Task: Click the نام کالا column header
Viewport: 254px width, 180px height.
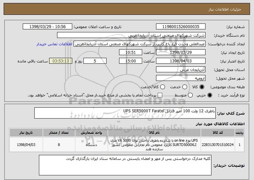Action: [154, 133]
